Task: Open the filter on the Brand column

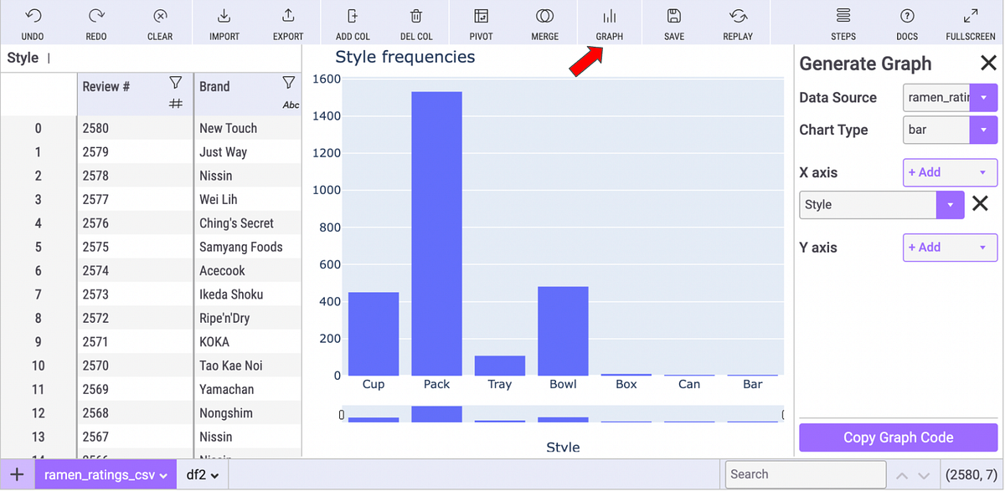Action: [289, 83]
